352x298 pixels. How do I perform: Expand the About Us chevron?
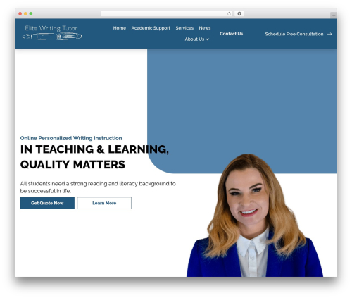click(208, 39)
